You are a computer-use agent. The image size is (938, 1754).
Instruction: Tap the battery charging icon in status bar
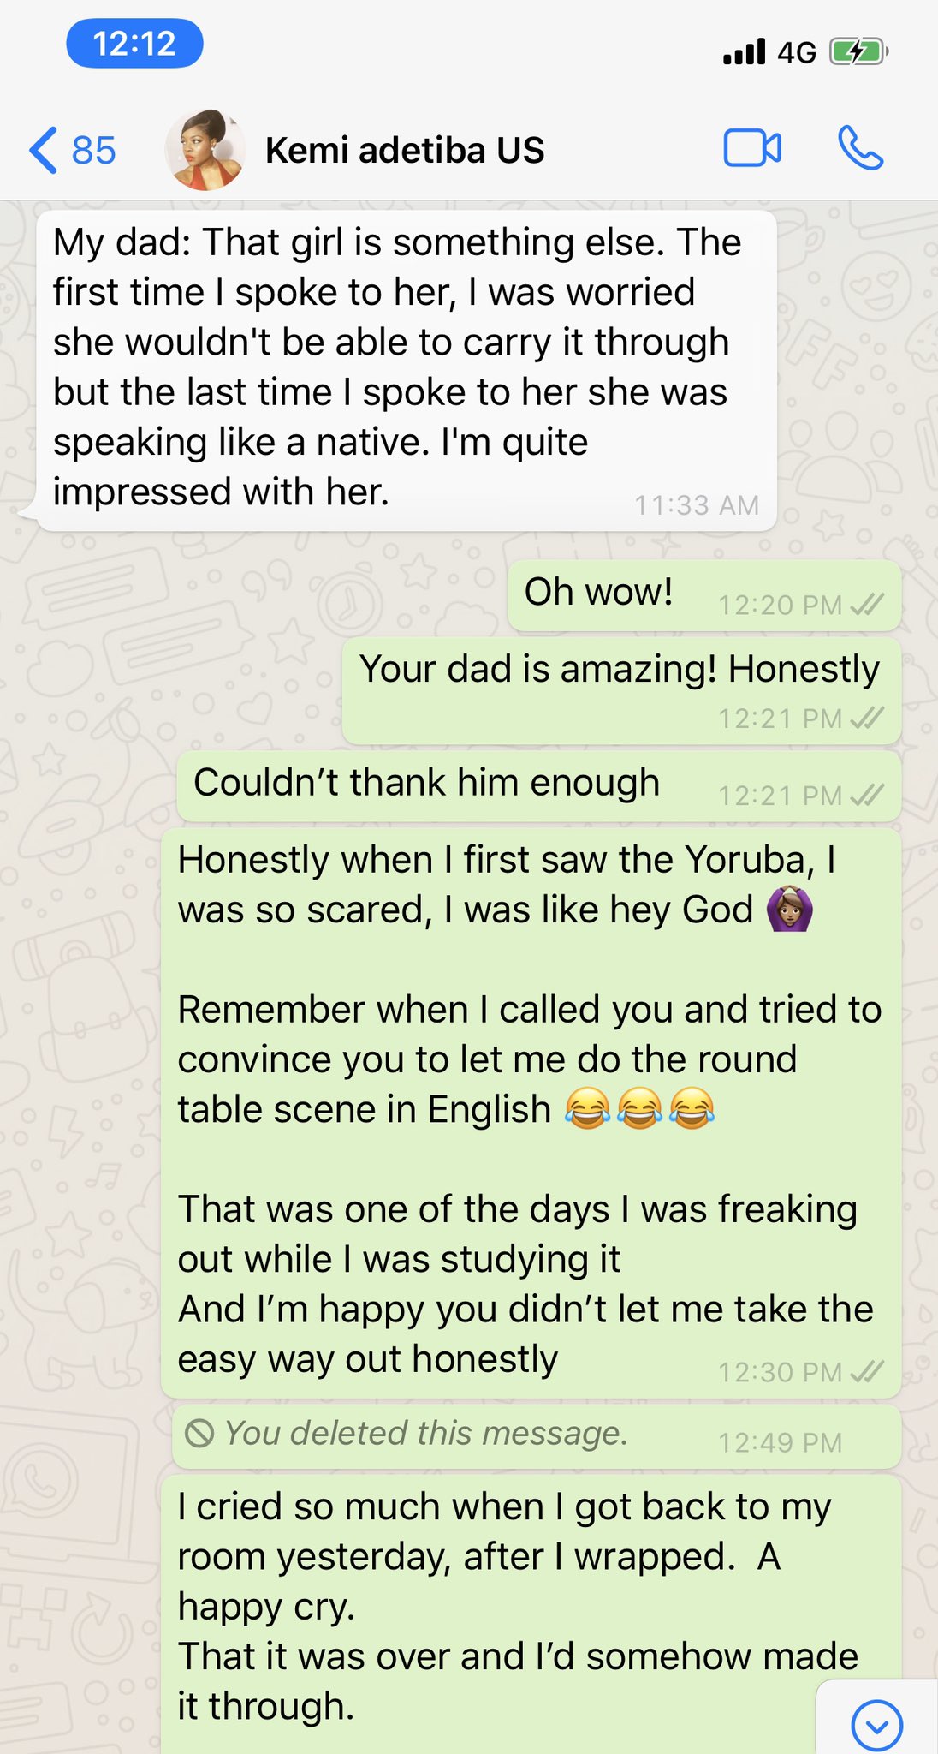click(858, 52)
